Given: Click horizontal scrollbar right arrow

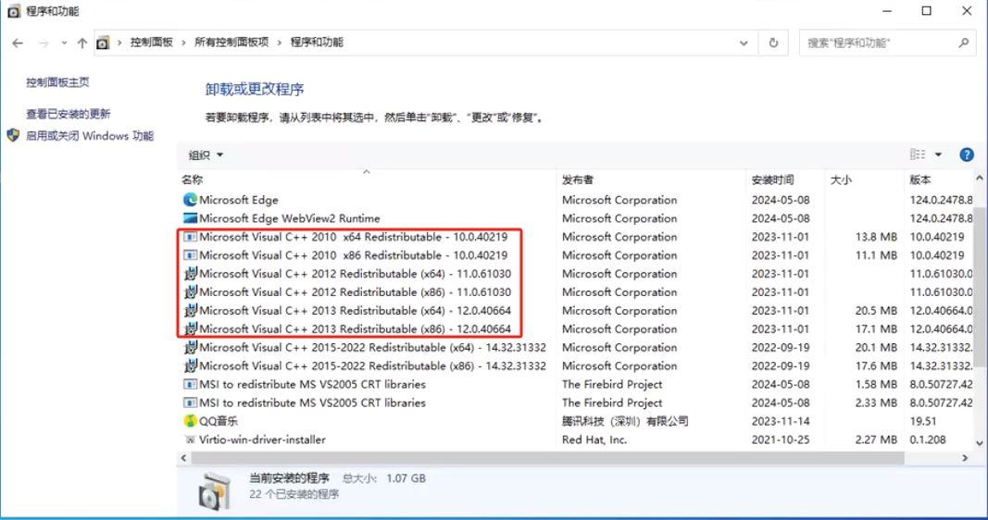Looking at the screenshot, I should (x=965, y=458).
